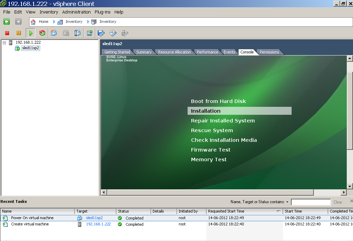Screen dimensions: 353x241
Task: Switch to the Getting Started tab
Action: (x=117, y=52)
